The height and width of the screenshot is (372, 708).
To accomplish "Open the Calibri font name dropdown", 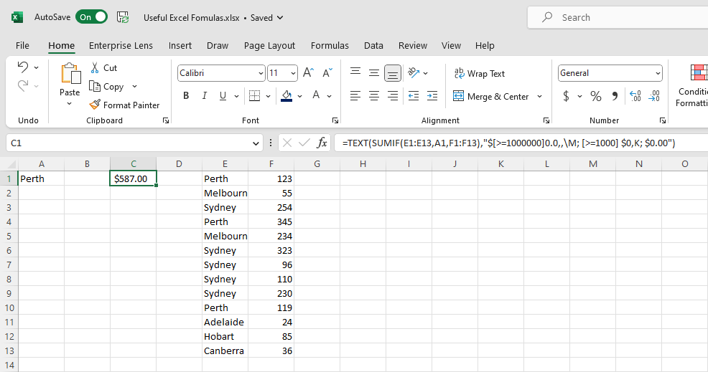I will 260,73.
